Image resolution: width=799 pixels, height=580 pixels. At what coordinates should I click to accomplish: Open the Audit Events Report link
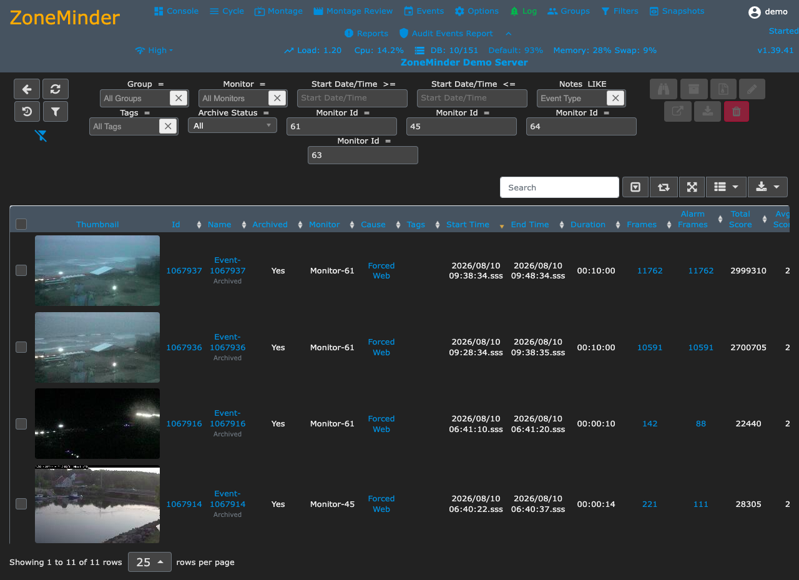point(446,34)
